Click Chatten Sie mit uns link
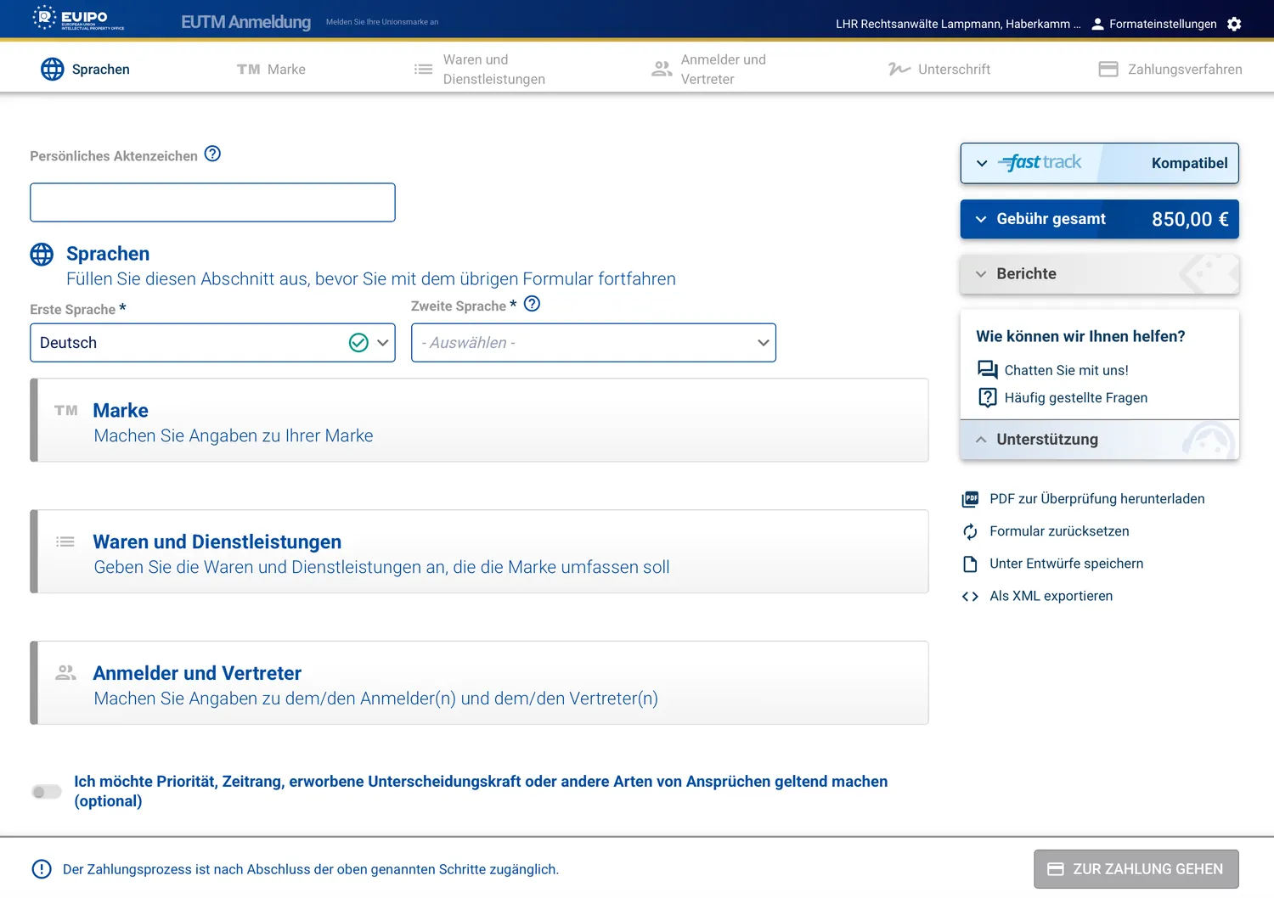 point(1066,370)
